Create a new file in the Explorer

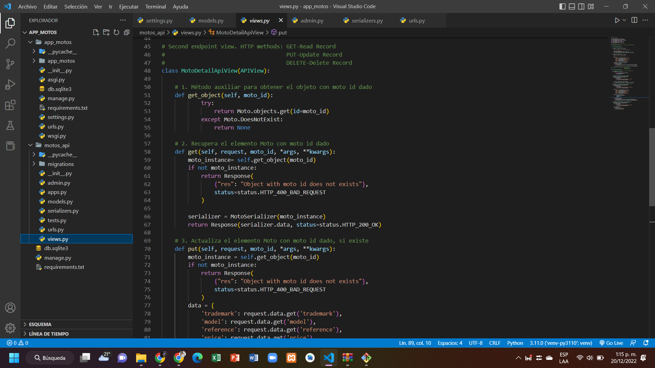click(x=96, y=32)
